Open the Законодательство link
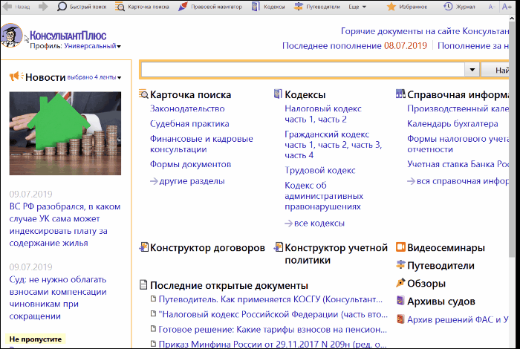Viewport: 520px width, 349px height. click(x=187, y=108)
